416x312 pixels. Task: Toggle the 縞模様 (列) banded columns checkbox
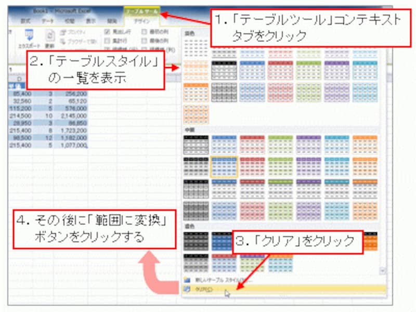(x=144, y=49)
